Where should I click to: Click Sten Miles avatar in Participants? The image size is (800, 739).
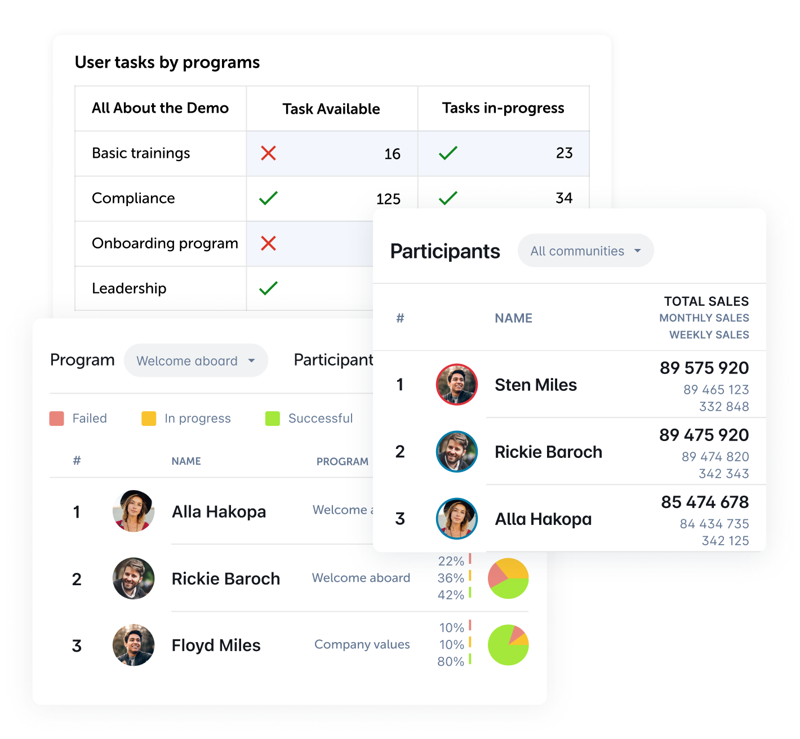(457, 384)
